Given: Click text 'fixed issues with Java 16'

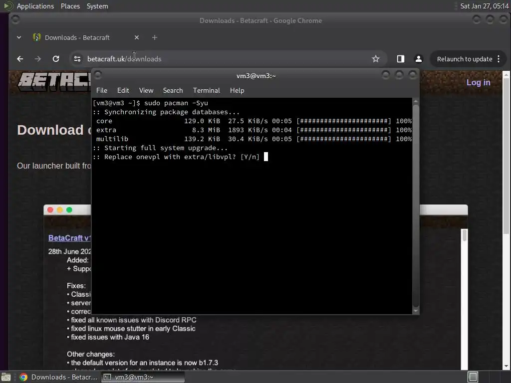Looking at the screenshot, I should (110, 337).
